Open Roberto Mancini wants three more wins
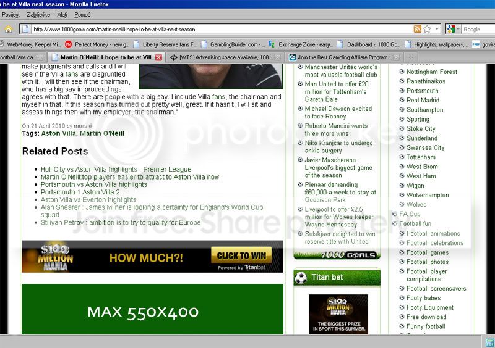 point(336,130)
